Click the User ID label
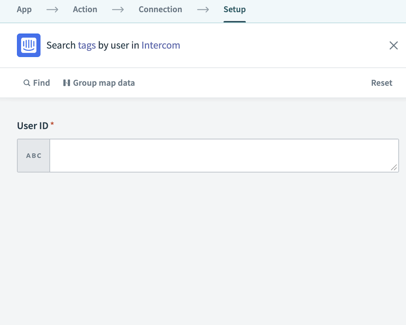Screen dimensions: 406x325 pos(32,126)
